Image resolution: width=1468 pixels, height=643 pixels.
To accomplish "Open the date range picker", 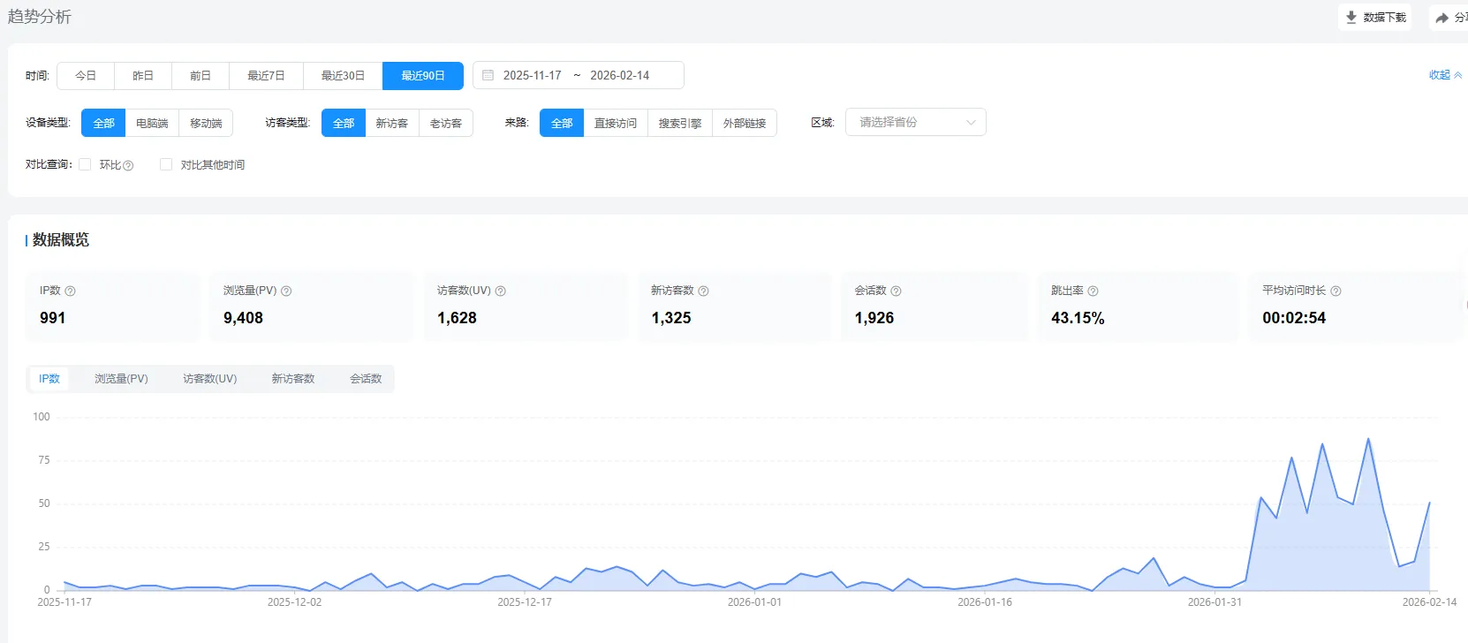I will pos(578,76).
